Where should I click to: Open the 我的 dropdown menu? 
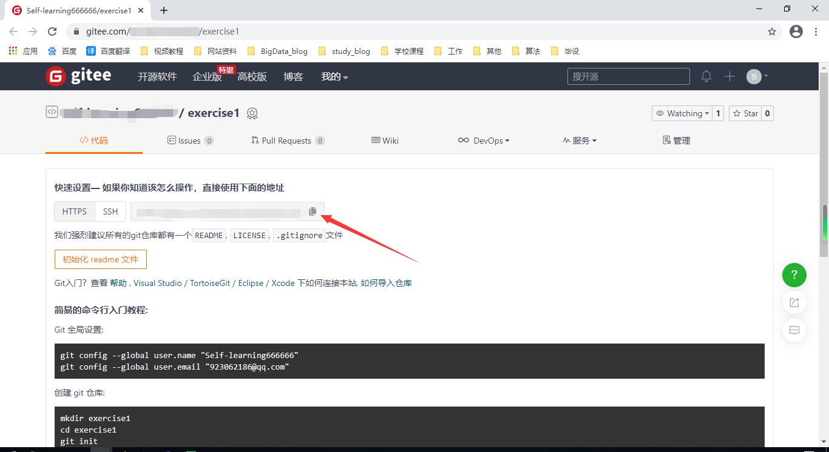pos(334,77)
